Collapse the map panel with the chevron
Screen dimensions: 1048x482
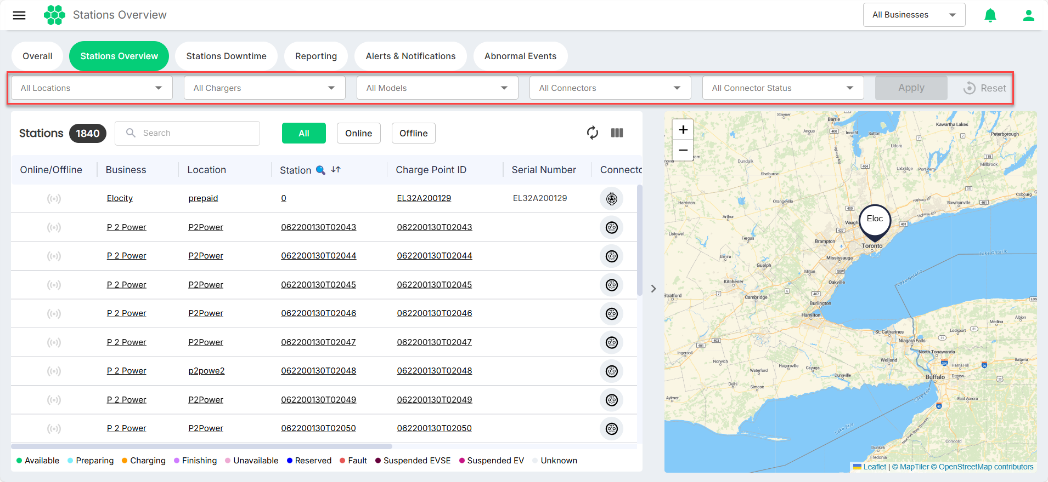[x=653, y=289]
